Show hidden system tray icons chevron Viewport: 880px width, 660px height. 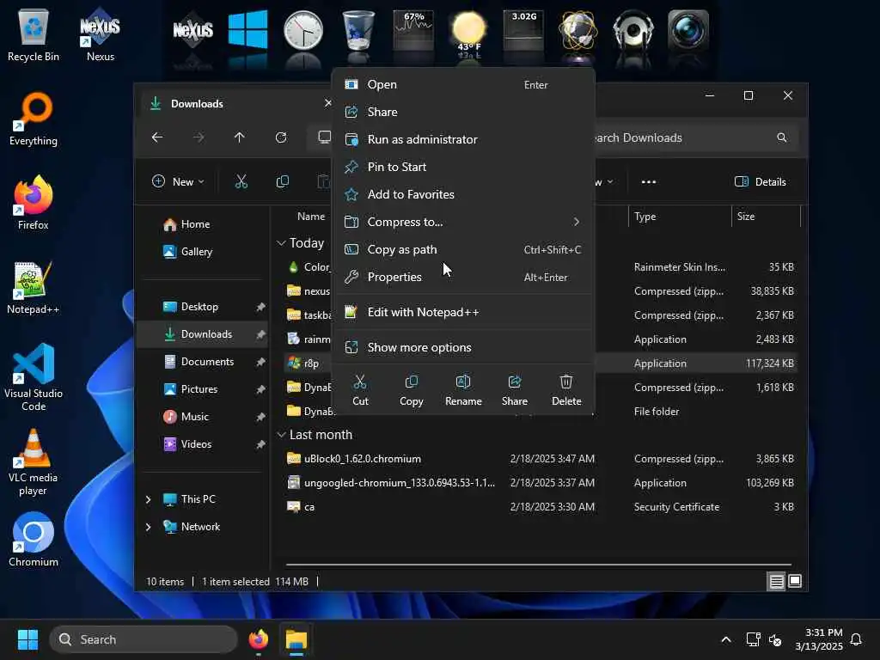click(725, 639)
